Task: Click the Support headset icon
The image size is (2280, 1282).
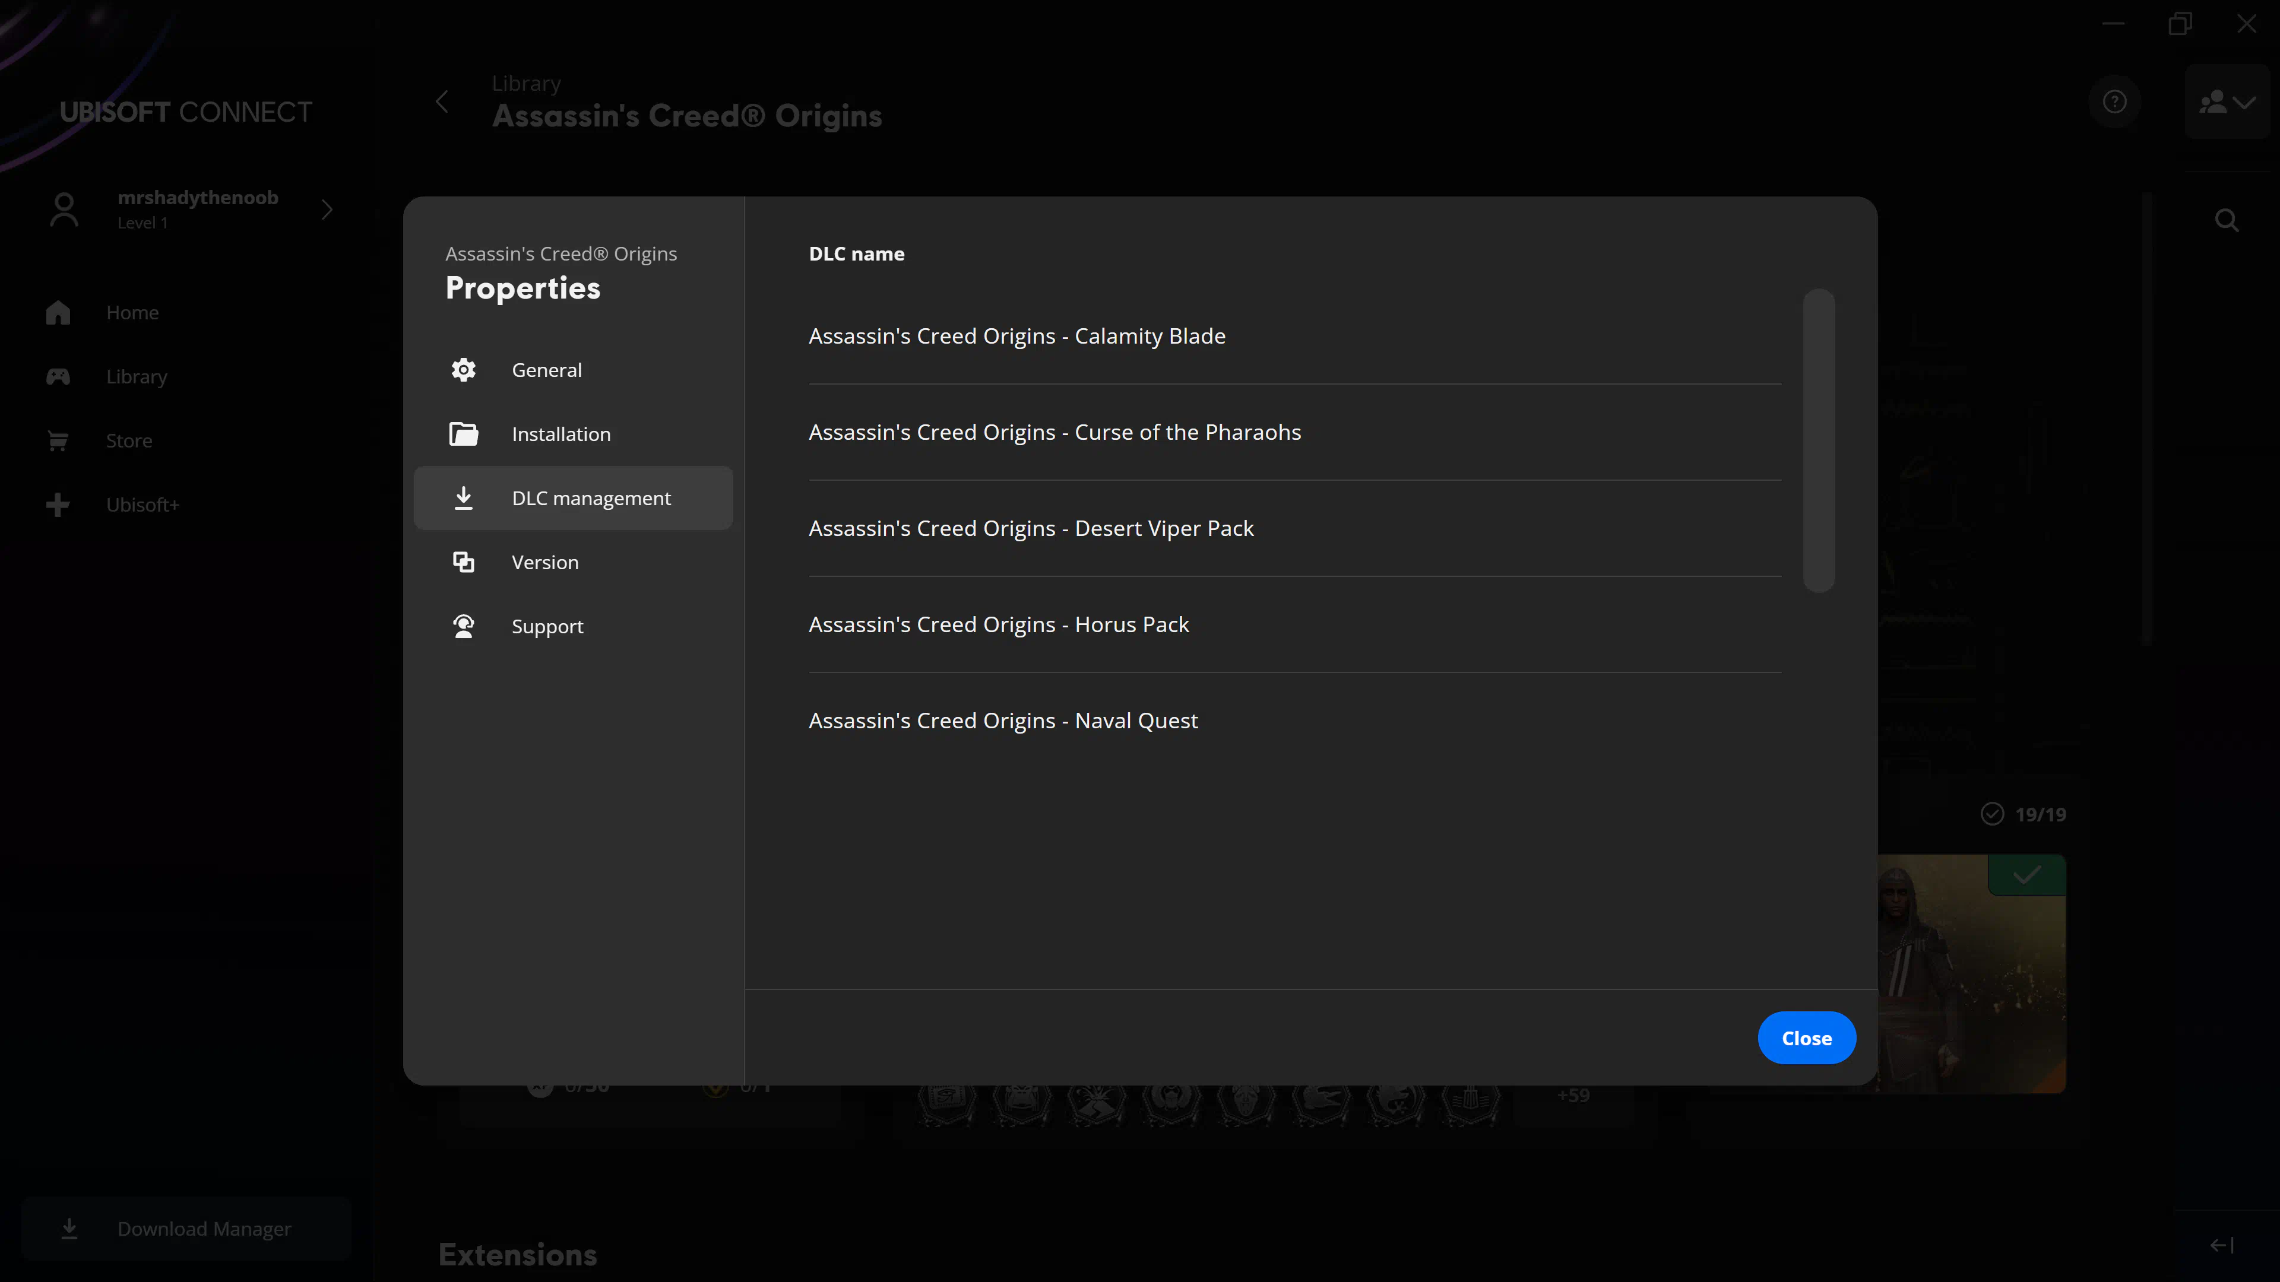Action: tap(463, 626)
